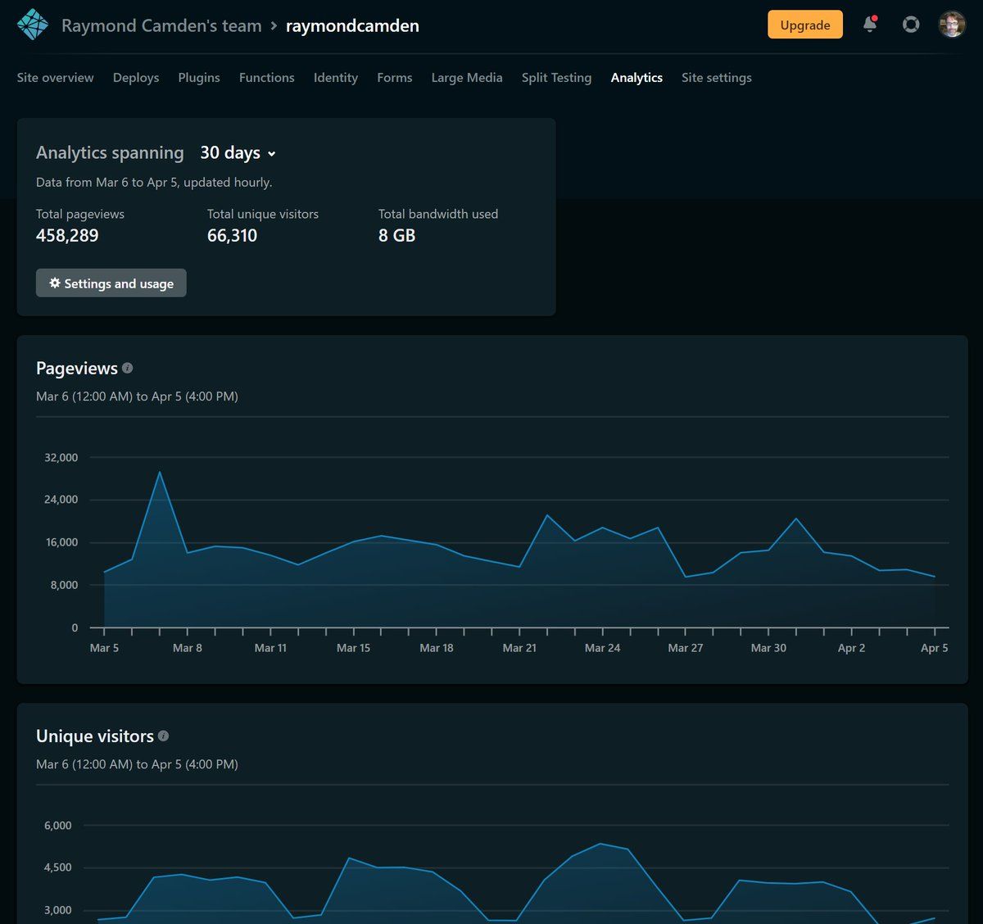Open the user avatar menu
This screenshot has width=983, height=924.
pos(952,25)
